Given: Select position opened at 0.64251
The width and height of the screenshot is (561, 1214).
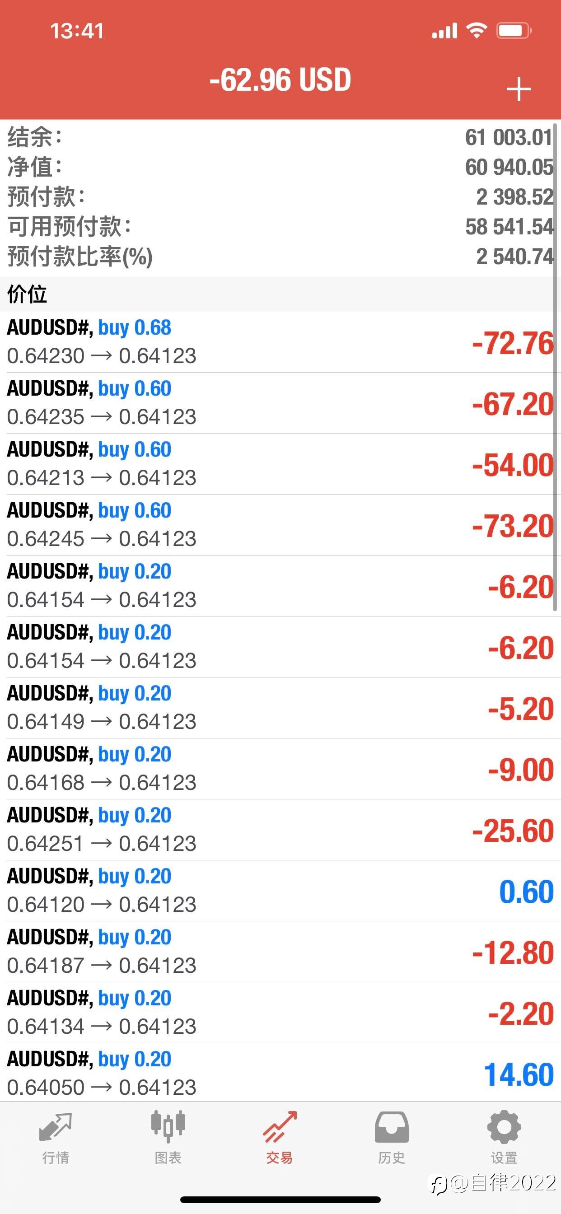Looking at the screenshot, I should [280, 830].
